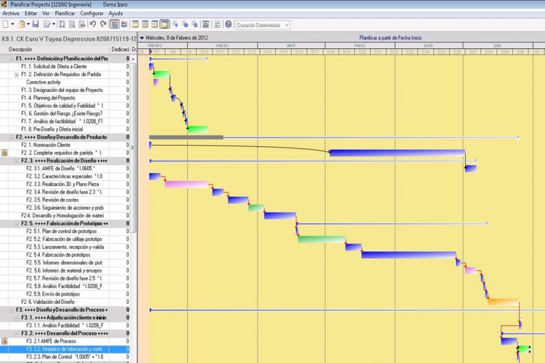Click date dropdown triangle beside Miércoles
The width and height of the screenshot is (545, 363).
[x=142, y=38]
